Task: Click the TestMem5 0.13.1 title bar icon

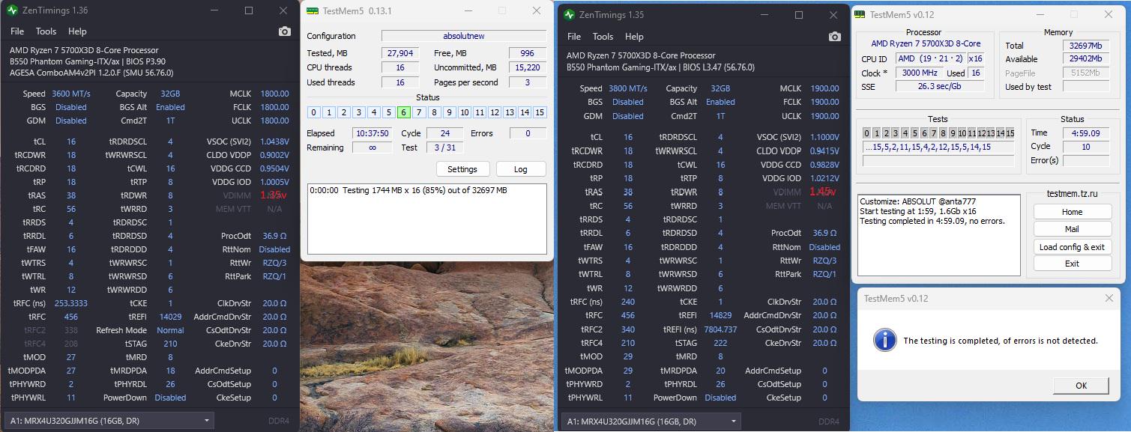Action: pyautogui.click(x=312, y=11)
